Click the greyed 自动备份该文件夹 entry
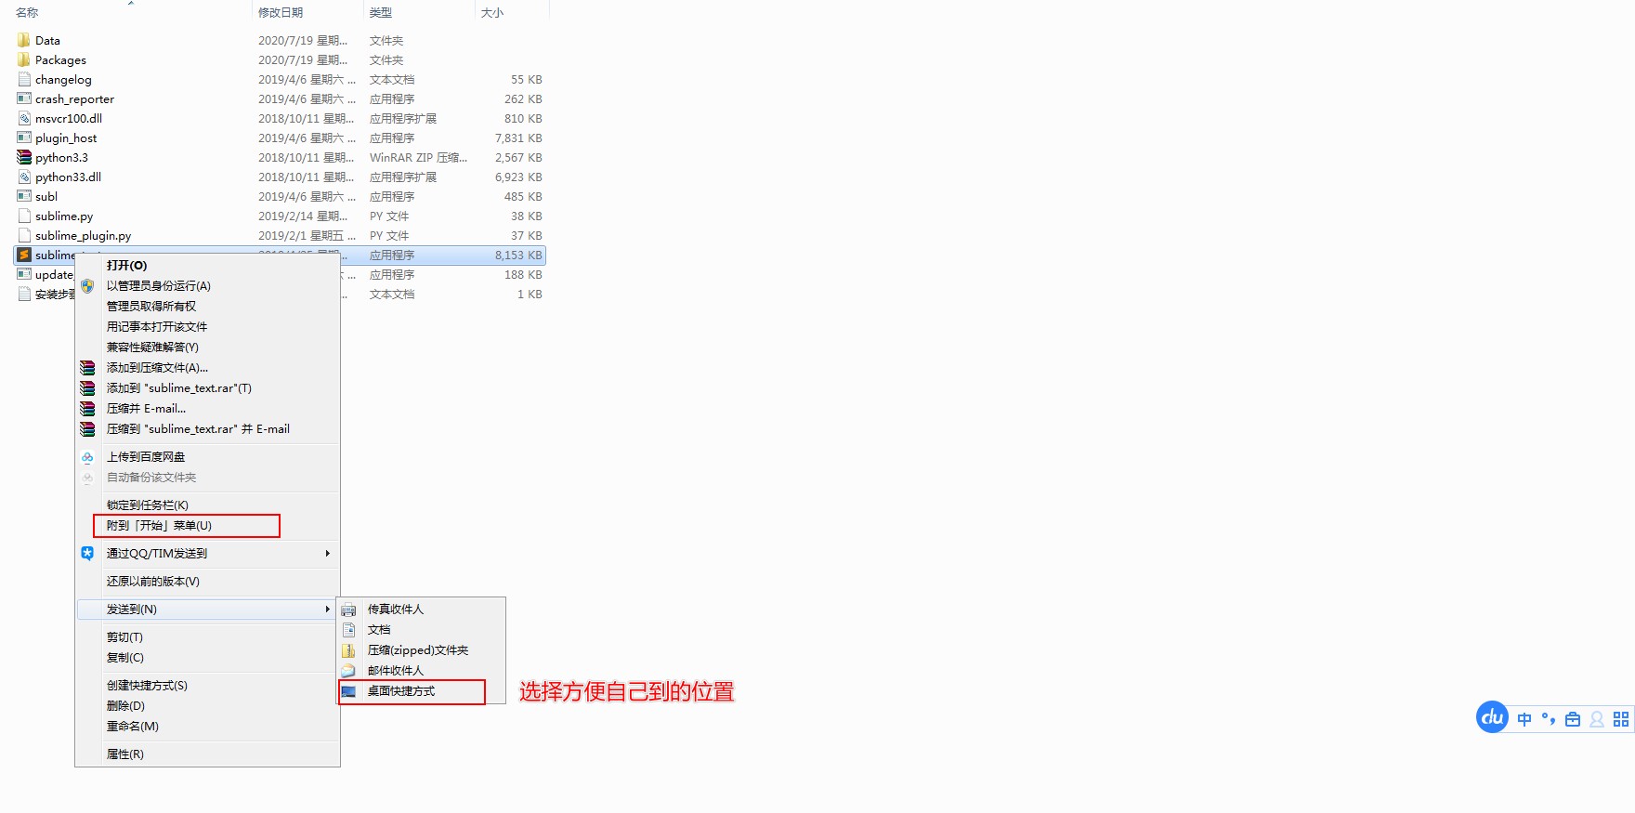1635x813 pixels. coord(207,478)
